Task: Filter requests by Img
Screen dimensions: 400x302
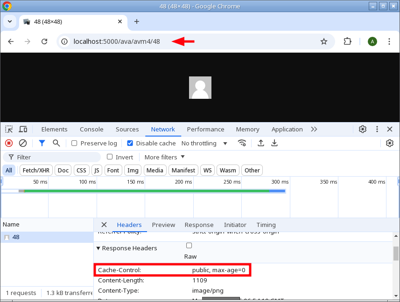Action: click(x=133, y=171)
